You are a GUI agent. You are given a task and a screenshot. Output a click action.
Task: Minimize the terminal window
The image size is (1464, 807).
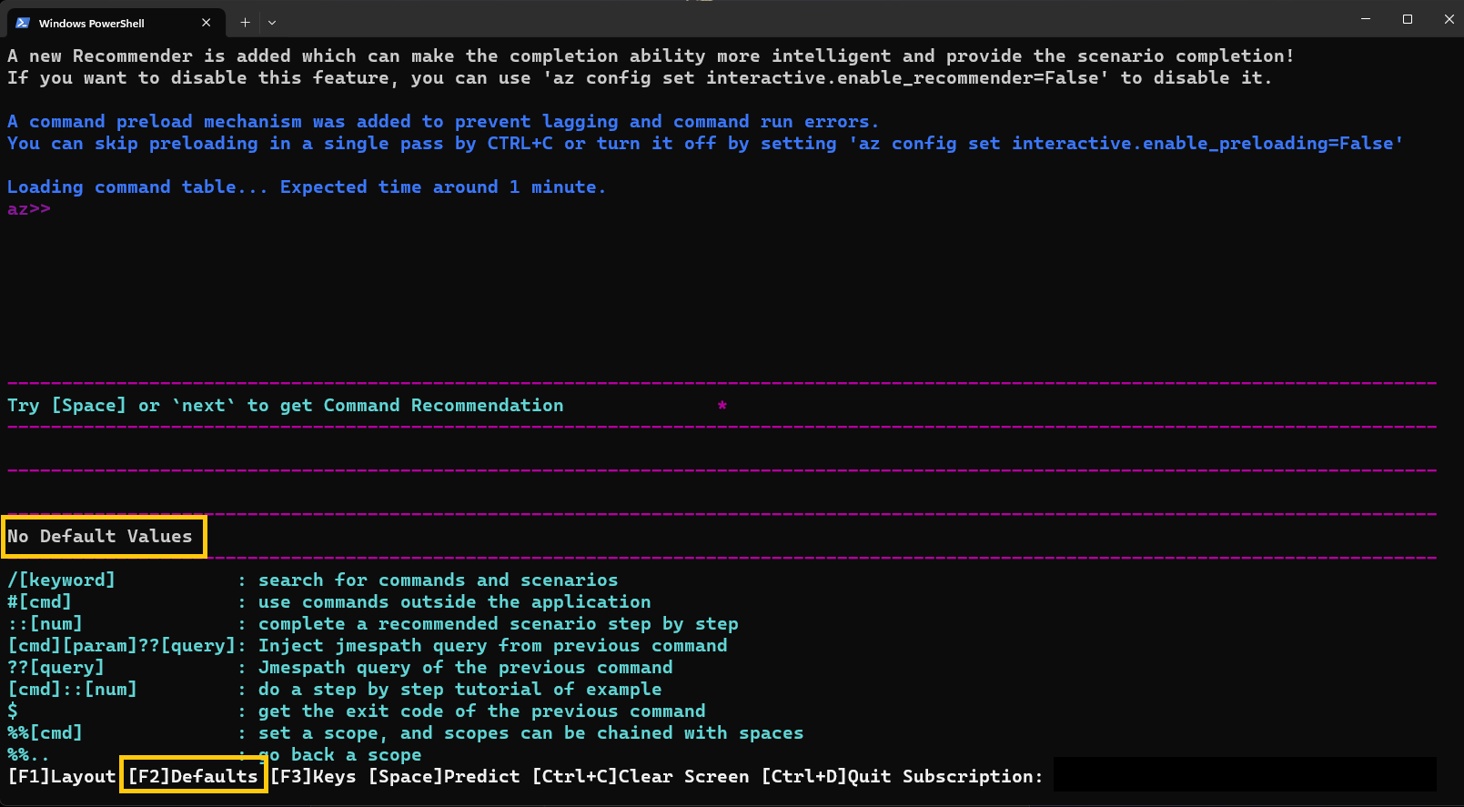(x=1365, y=19)
